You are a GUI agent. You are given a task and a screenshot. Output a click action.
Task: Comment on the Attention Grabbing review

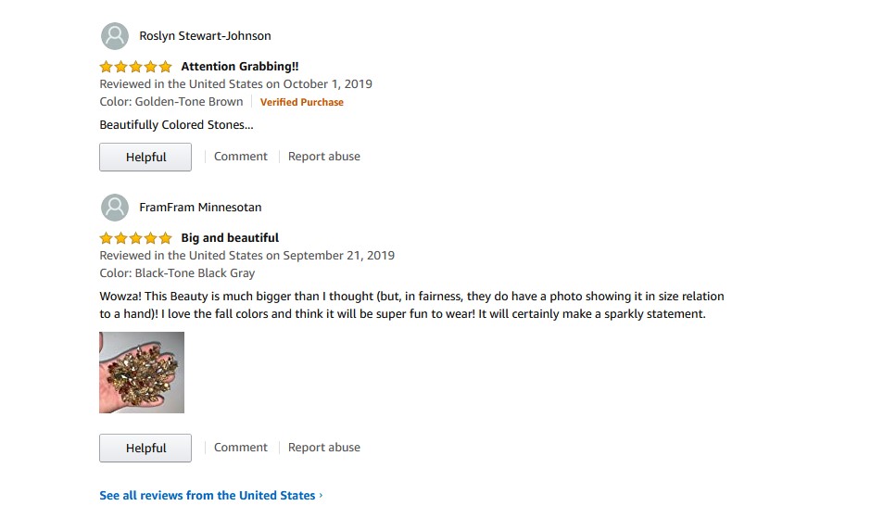coord(240,157)
